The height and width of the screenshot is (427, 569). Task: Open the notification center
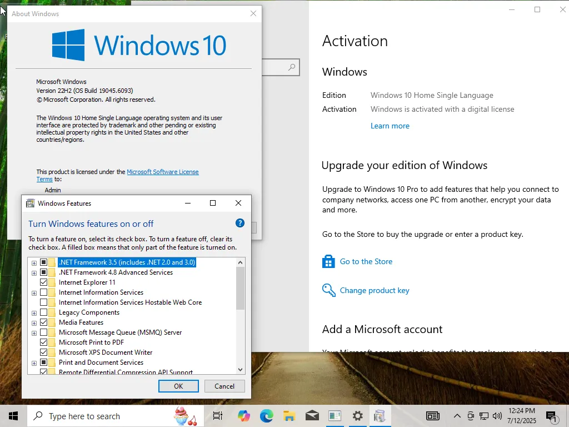(552, 416)
